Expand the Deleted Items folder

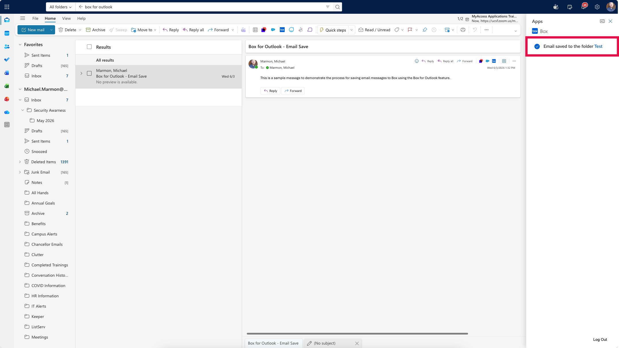20,162
